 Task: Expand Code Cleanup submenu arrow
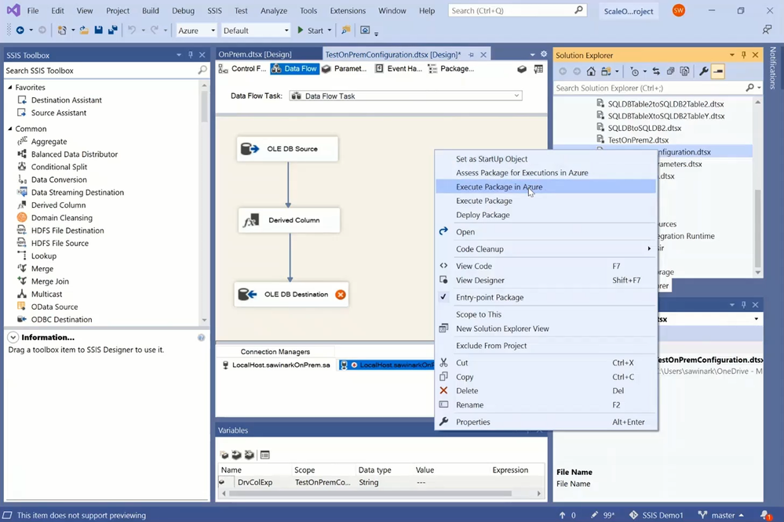[x=649, y=248]
